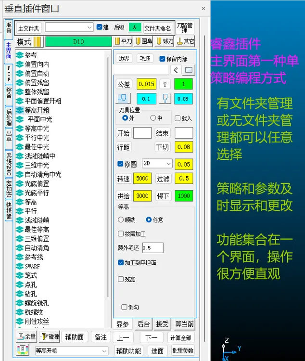Click the 等高开粗 strategy icon in list
This screenshot has height=361, width=305.
pyautogui.click(x=20, y=110)
